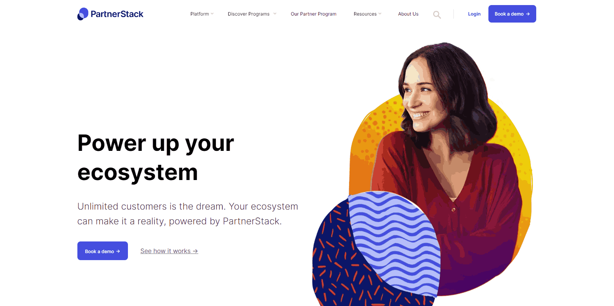Click the arrow next to See how it works

tap(195, 251)
